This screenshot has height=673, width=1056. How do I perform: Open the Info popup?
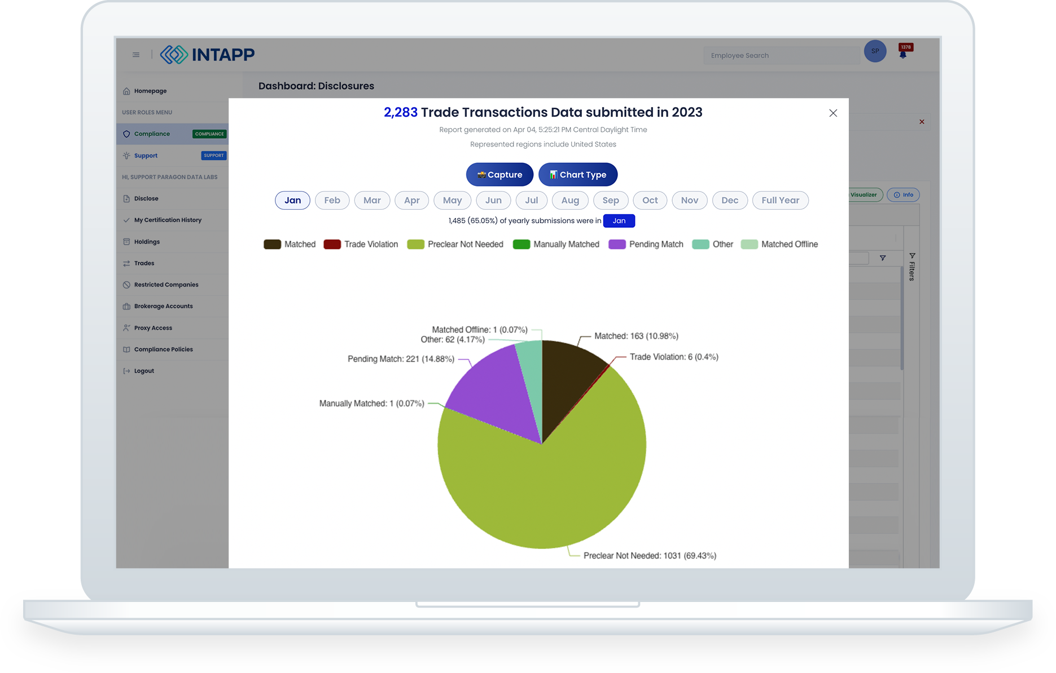903,194
